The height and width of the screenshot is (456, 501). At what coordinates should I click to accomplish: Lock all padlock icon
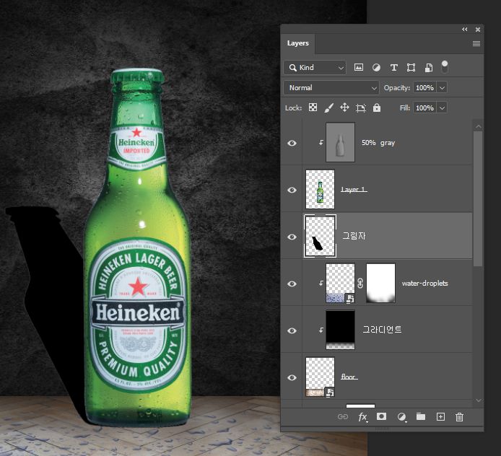point(377,108)
